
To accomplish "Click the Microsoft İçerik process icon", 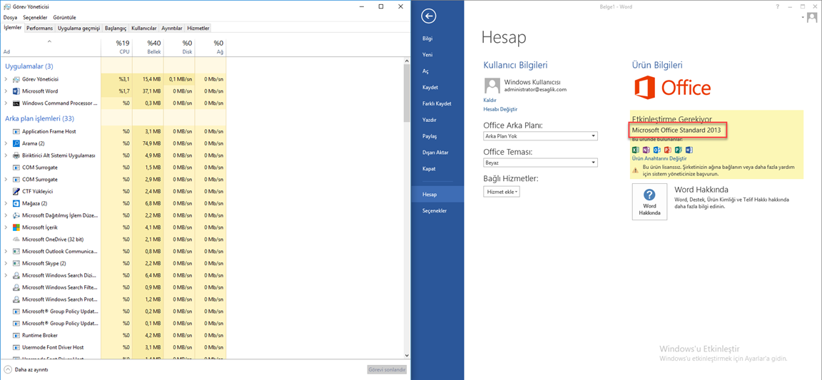I will pos(16,227).
